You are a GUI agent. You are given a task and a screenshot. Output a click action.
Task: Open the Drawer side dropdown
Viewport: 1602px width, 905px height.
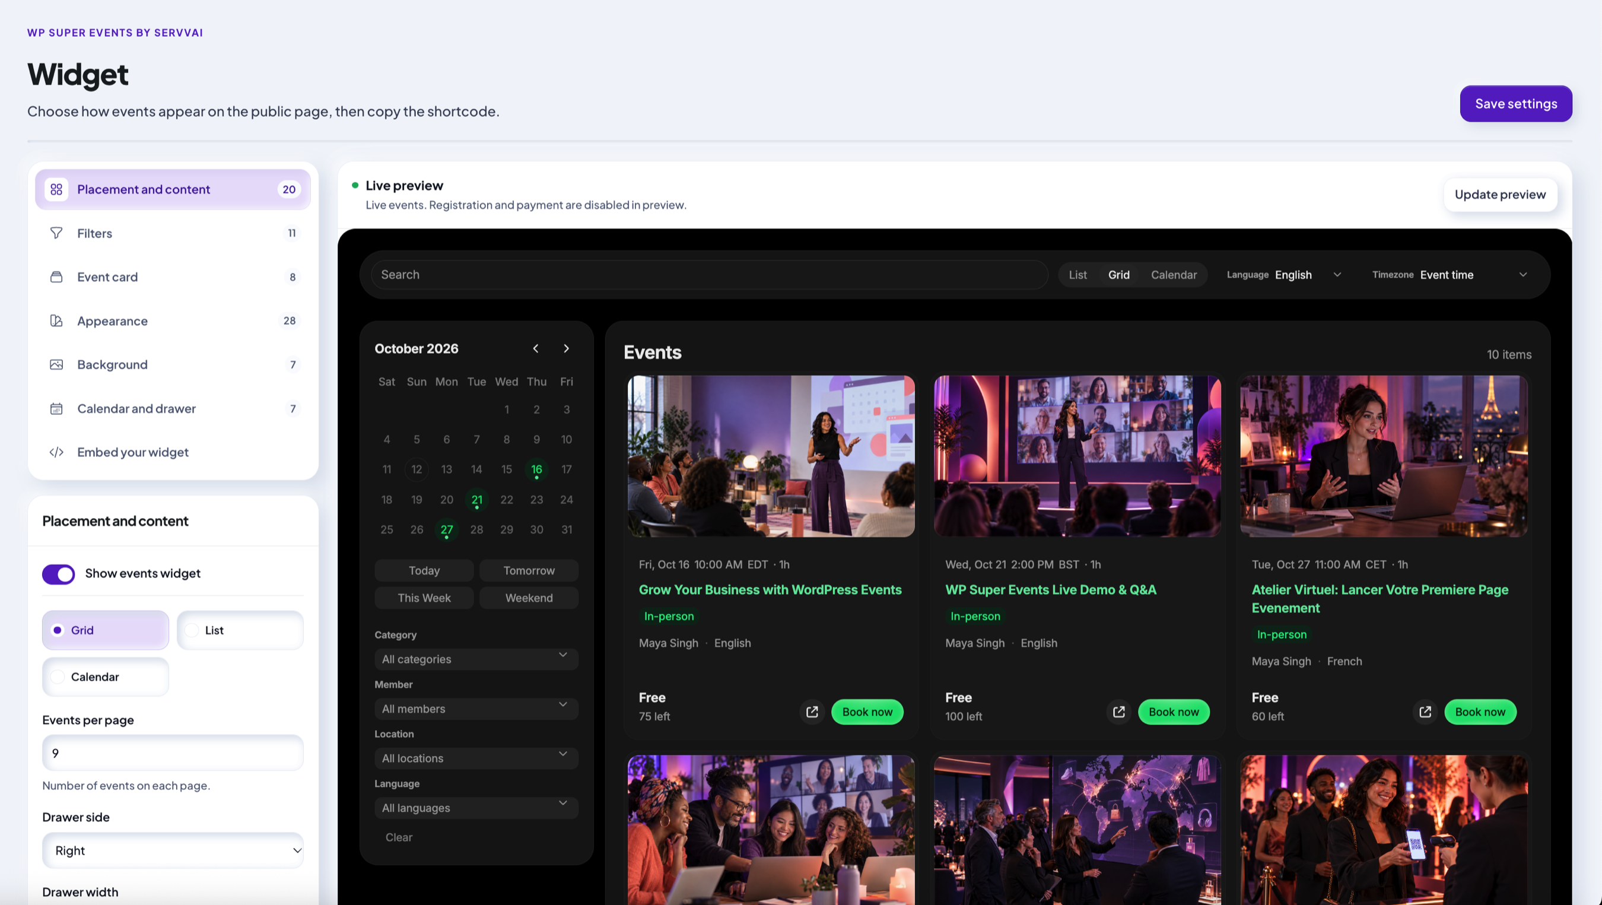coord(173,850)
